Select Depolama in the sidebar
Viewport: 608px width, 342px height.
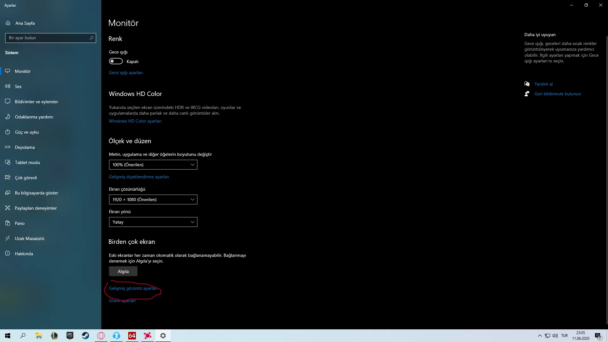(x=24, y=147)
